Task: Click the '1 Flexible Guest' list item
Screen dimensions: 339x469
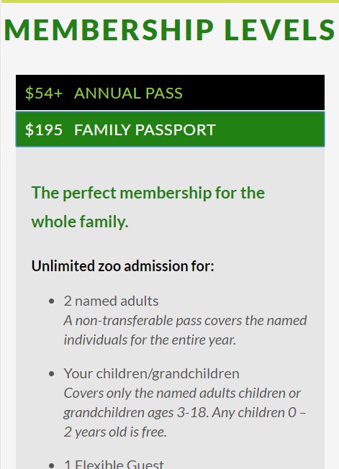Action: coord(114,464)
